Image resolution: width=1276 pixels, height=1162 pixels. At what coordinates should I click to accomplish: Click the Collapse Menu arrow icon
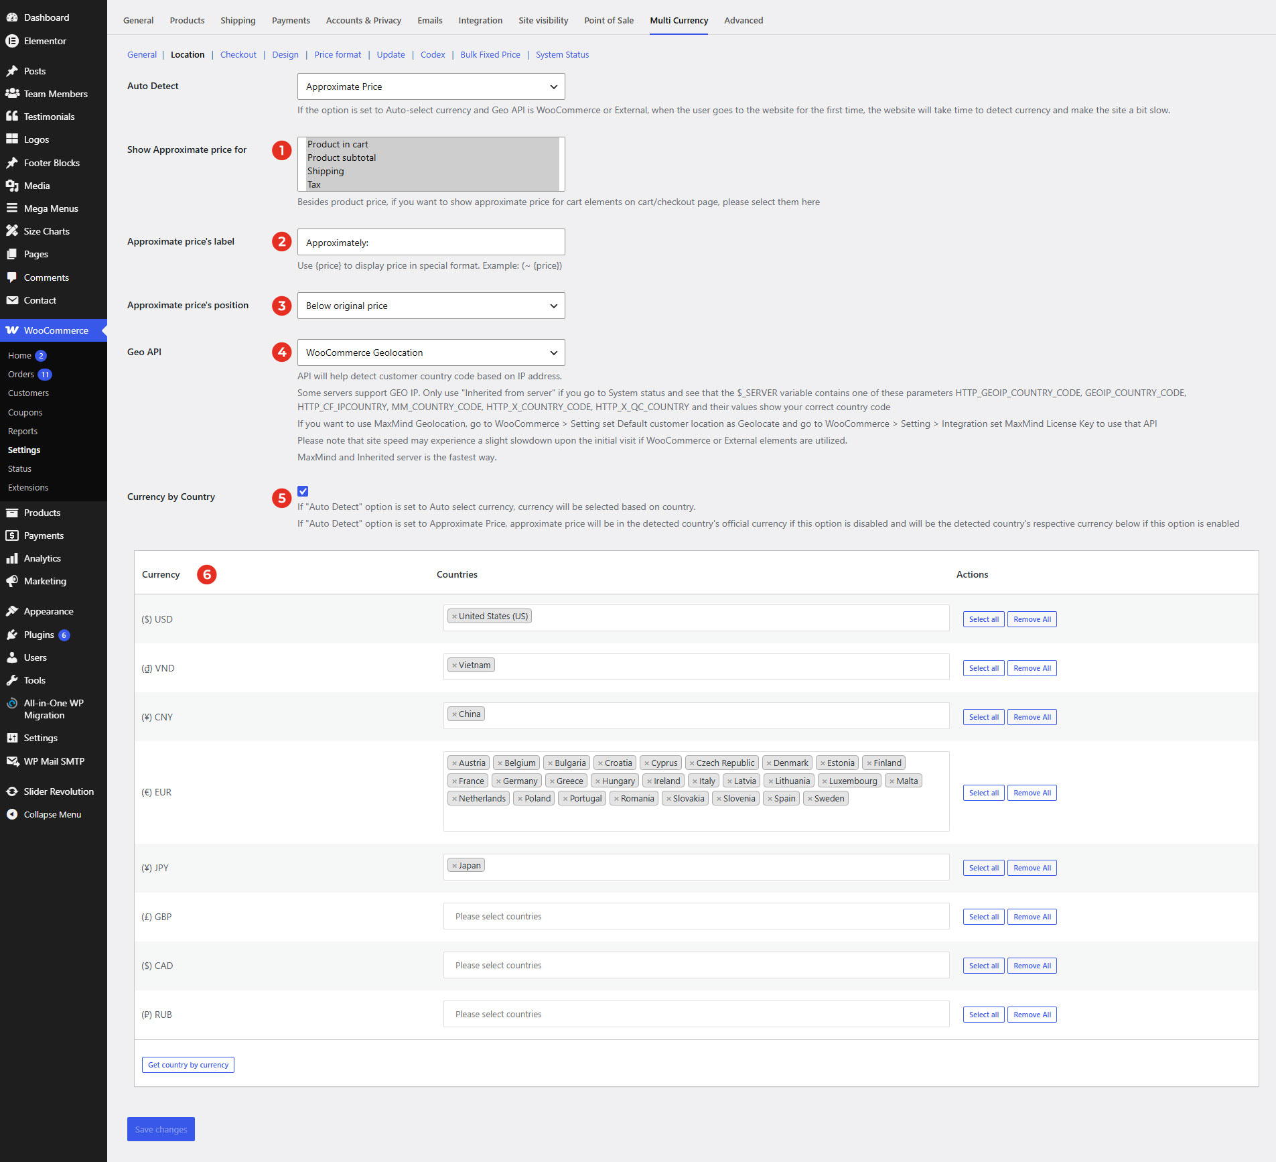[12, 814]
